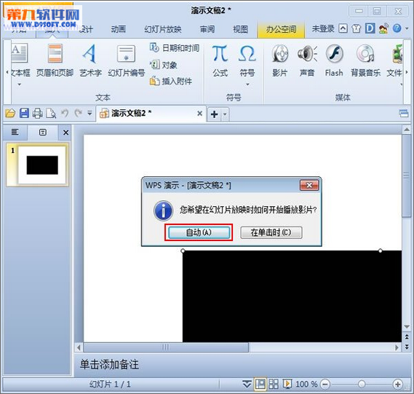Redo the last action

click(x=78, y=114)
